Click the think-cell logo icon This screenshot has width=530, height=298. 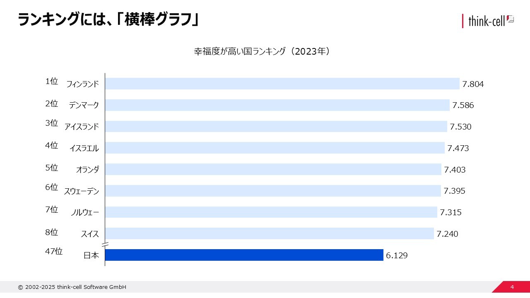(x=510, y=19)
